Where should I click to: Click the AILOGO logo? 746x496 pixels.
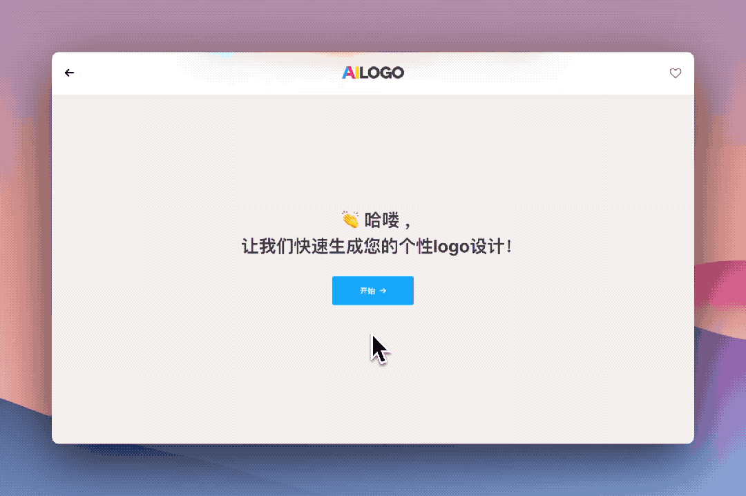[x=373, y=73]
